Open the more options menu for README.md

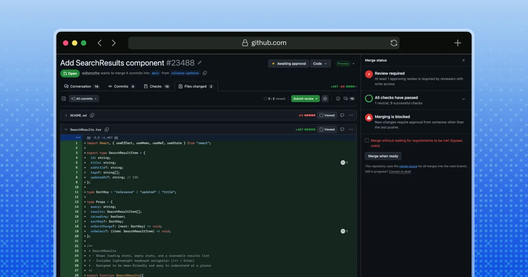point(351,115)
